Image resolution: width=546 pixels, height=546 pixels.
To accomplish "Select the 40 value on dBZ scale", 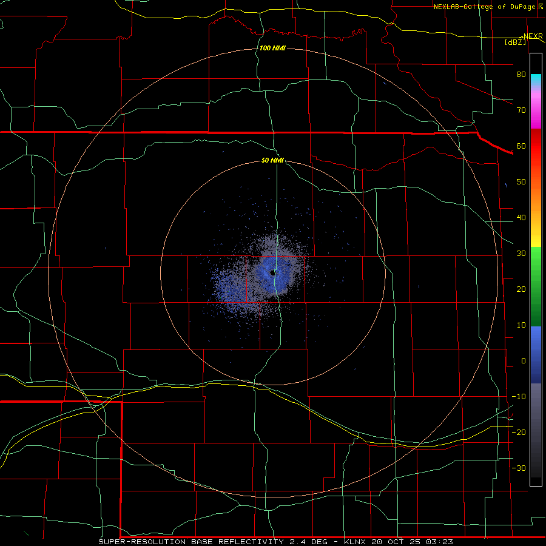I will [521, 218].
